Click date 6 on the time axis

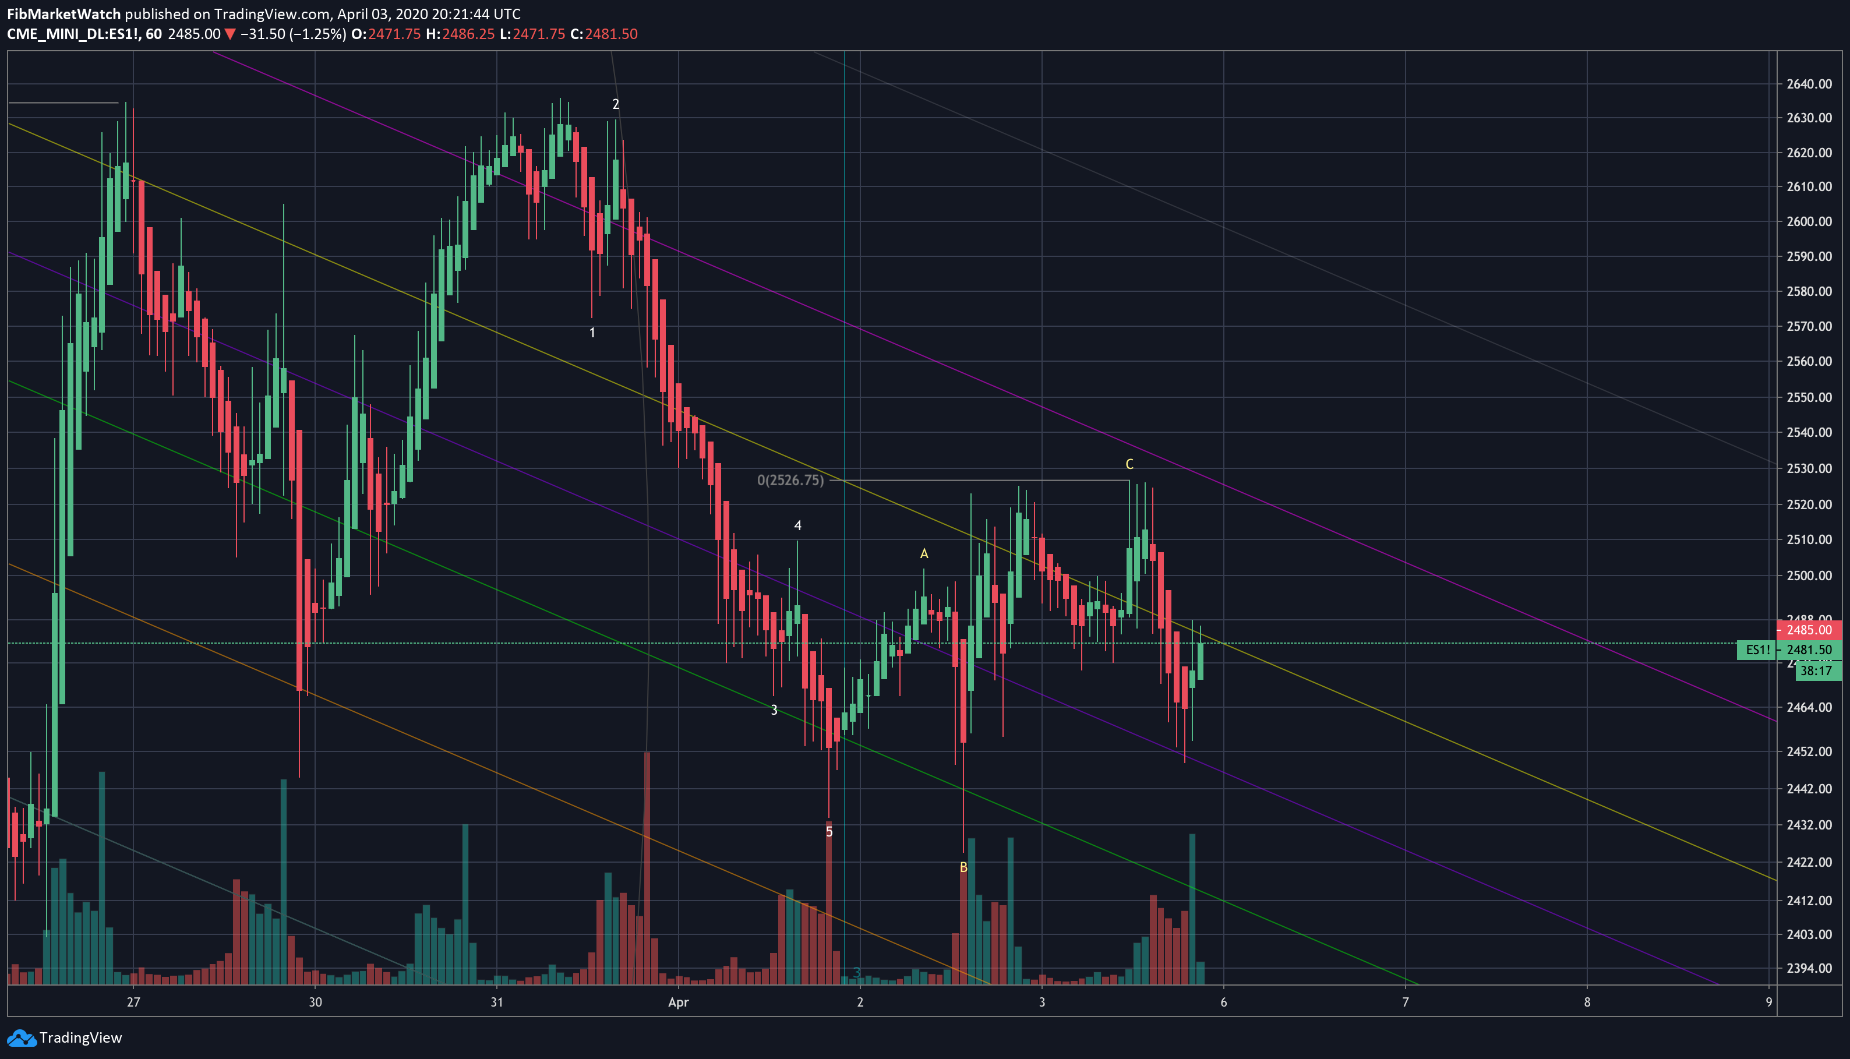click(x=1224, y=1002)
